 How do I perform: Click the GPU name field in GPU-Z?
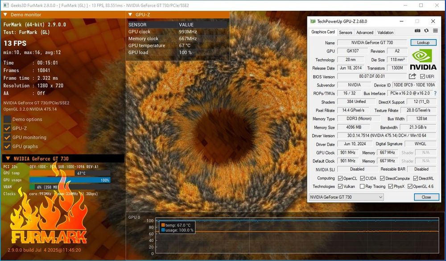pos(372,43)
